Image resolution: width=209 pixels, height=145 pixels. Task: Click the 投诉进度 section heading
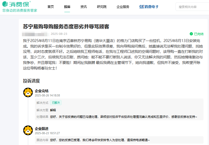pos(31,81)
